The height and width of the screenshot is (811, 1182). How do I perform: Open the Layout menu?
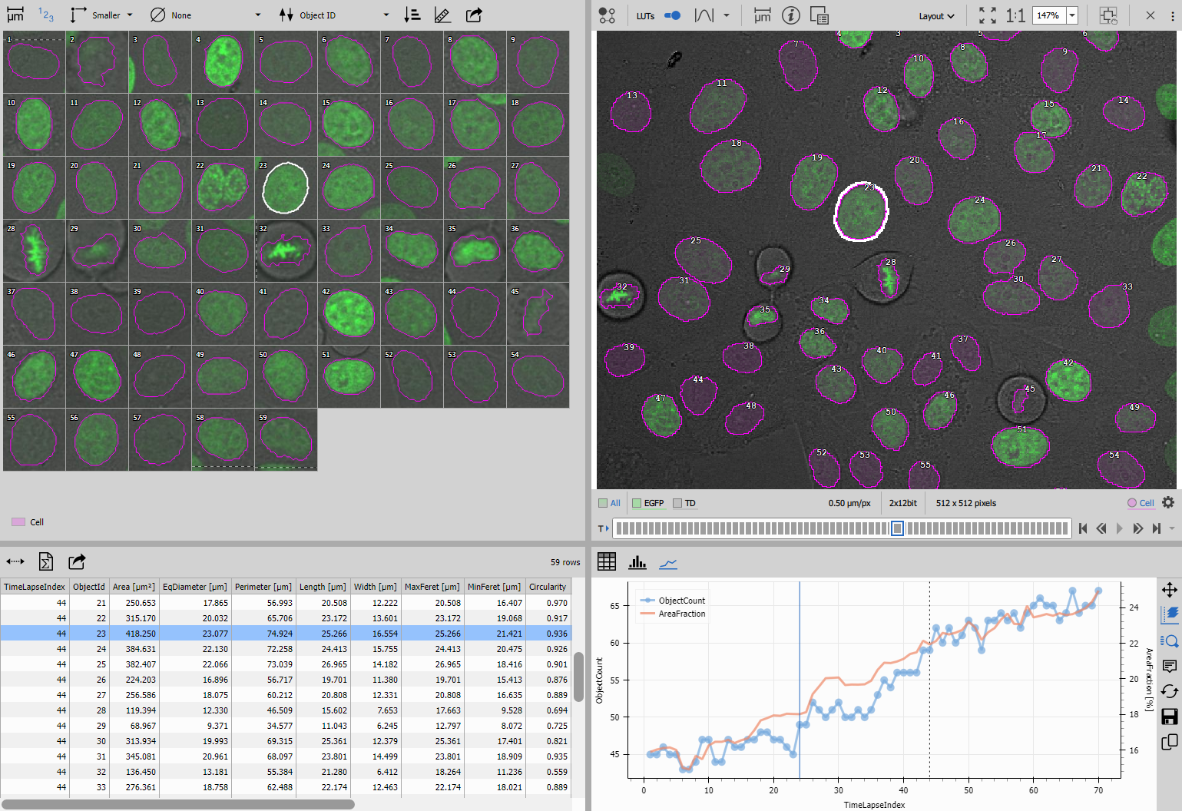coord(936,16)
